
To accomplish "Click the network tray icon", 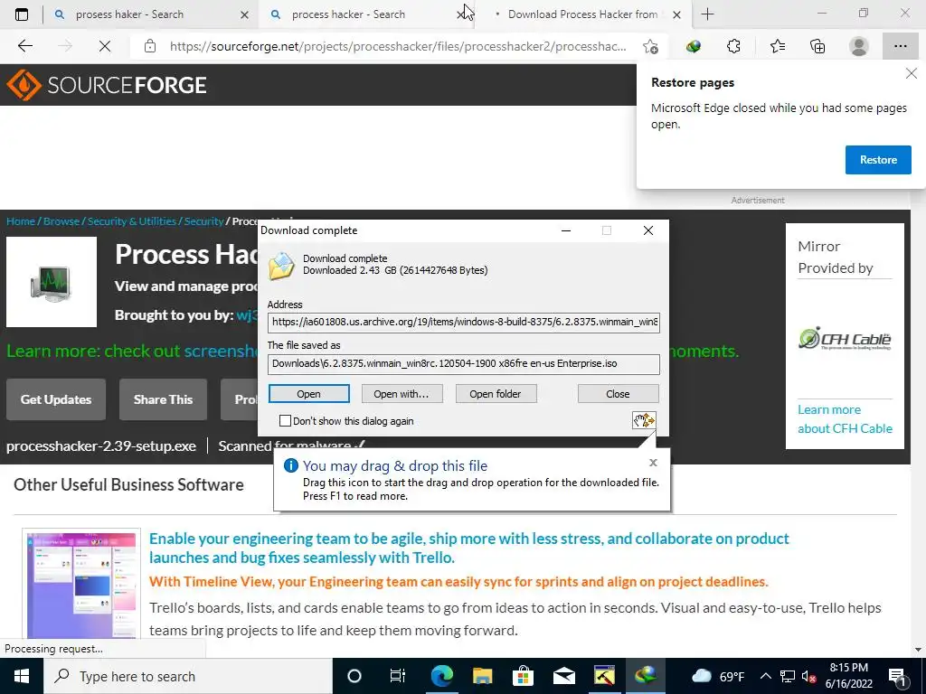I will tap(788, 676).
